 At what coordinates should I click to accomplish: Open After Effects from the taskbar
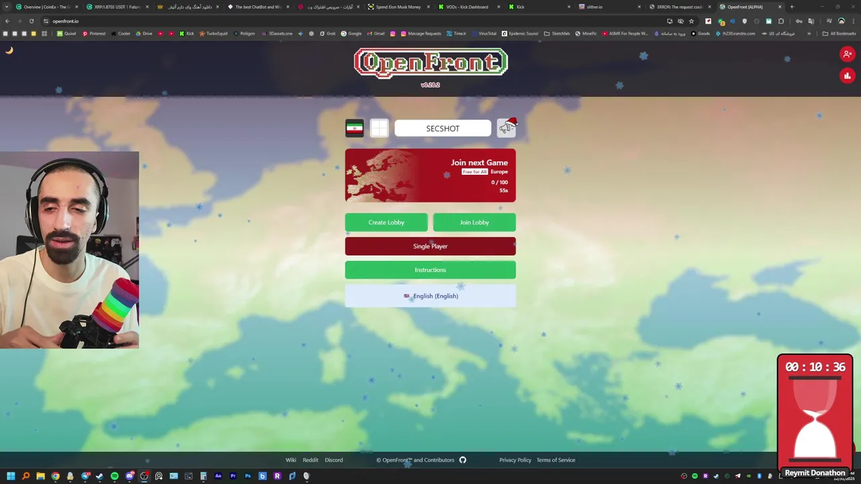click(218, 476)
